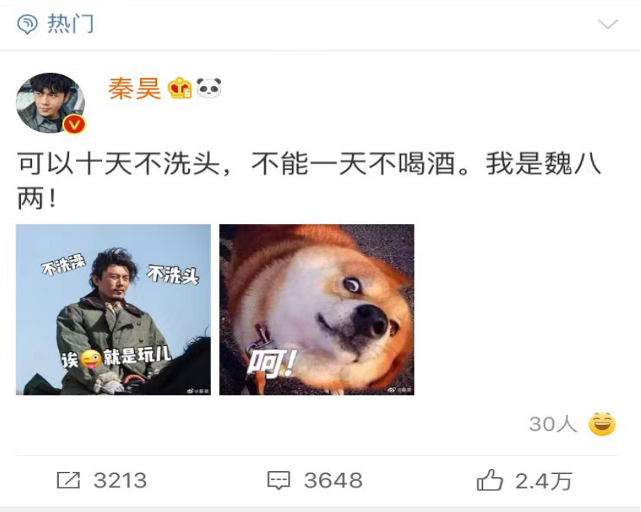Open the 热门 section header

[71, 24]
